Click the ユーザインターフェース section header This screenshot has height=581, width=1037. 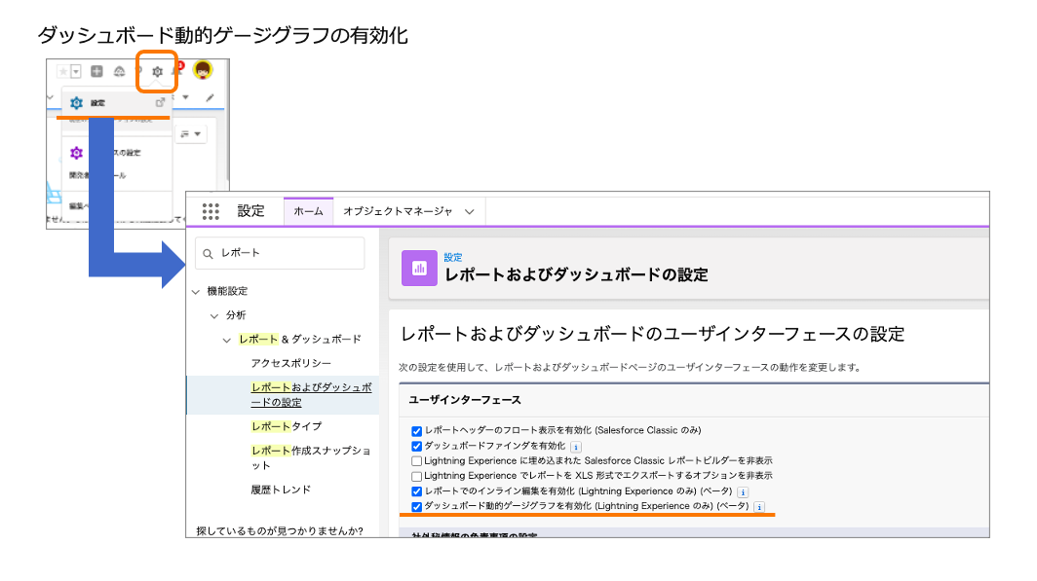pyautogui.click(x=465, y=400)
